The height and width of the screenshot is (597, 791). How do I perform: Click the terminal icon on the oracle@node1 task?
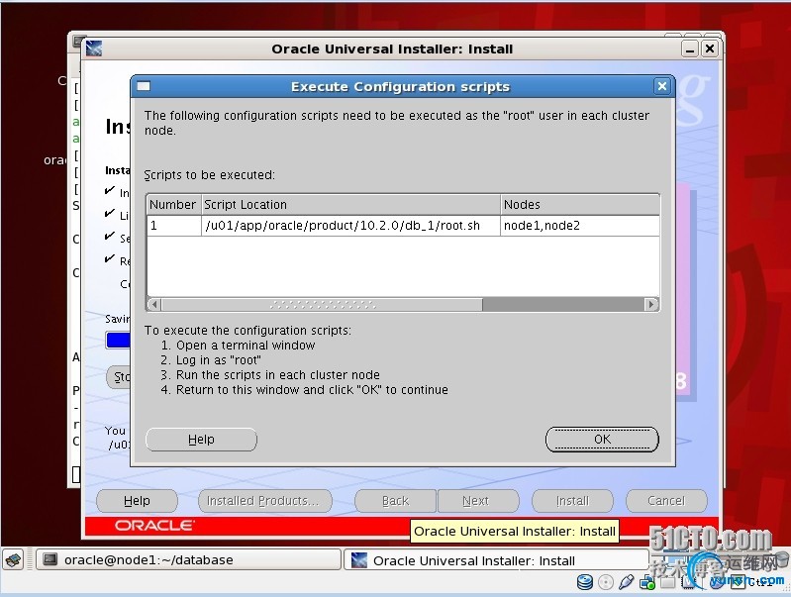click(49, 559)
